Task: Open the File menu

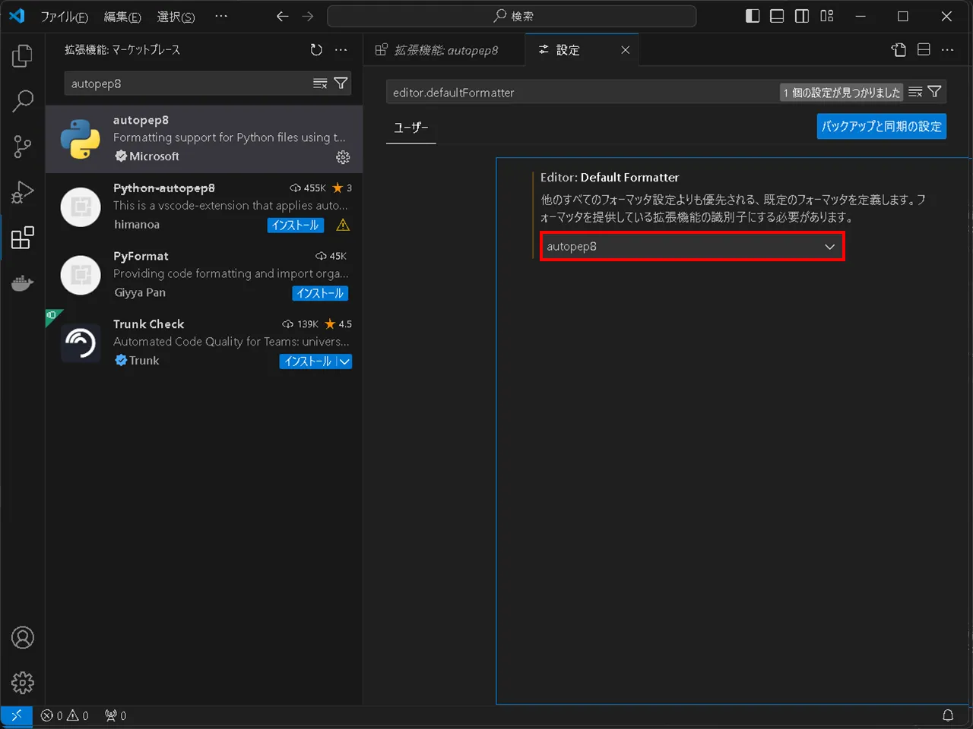Action: click(x=64, y=17)
